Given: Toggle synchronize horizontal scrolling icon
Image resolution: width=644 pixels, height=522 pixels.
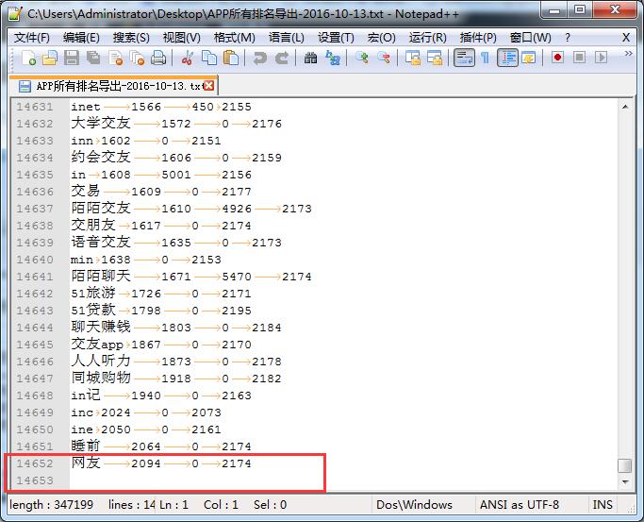Looking at the screenshot, I should pos(435,58).
